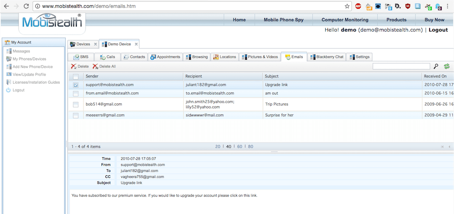Open Computer Monitoring menu item
Viewport: 454px width, 214px height.
(x=345, y=20)
